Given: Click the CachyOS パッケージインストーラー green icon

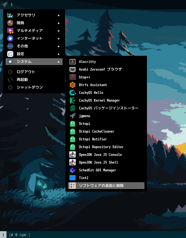Looking at the screenshot, I should coord(73,108).
